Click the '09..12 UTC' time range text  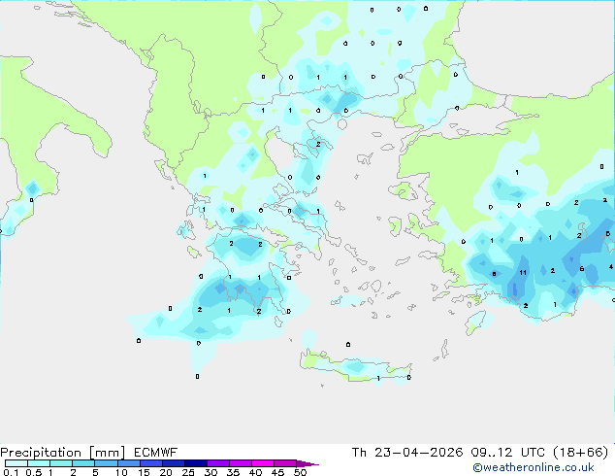tap(508, 453)
